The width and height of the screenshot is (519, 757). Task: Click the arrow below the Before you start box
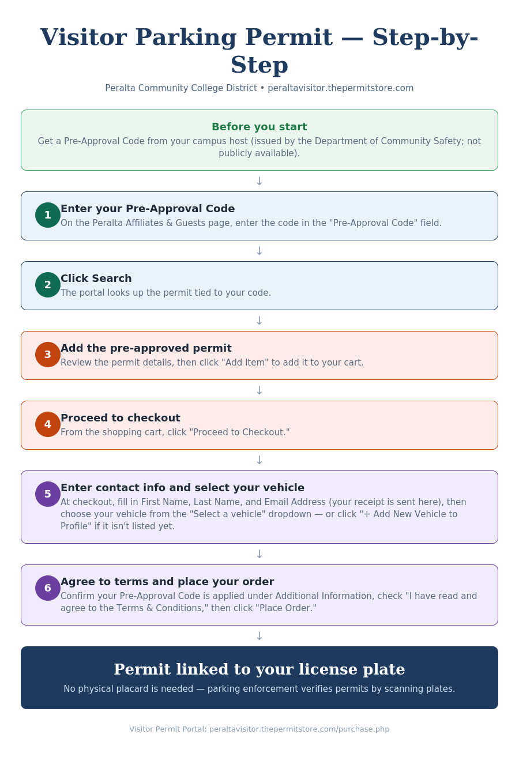click(259, 181)
